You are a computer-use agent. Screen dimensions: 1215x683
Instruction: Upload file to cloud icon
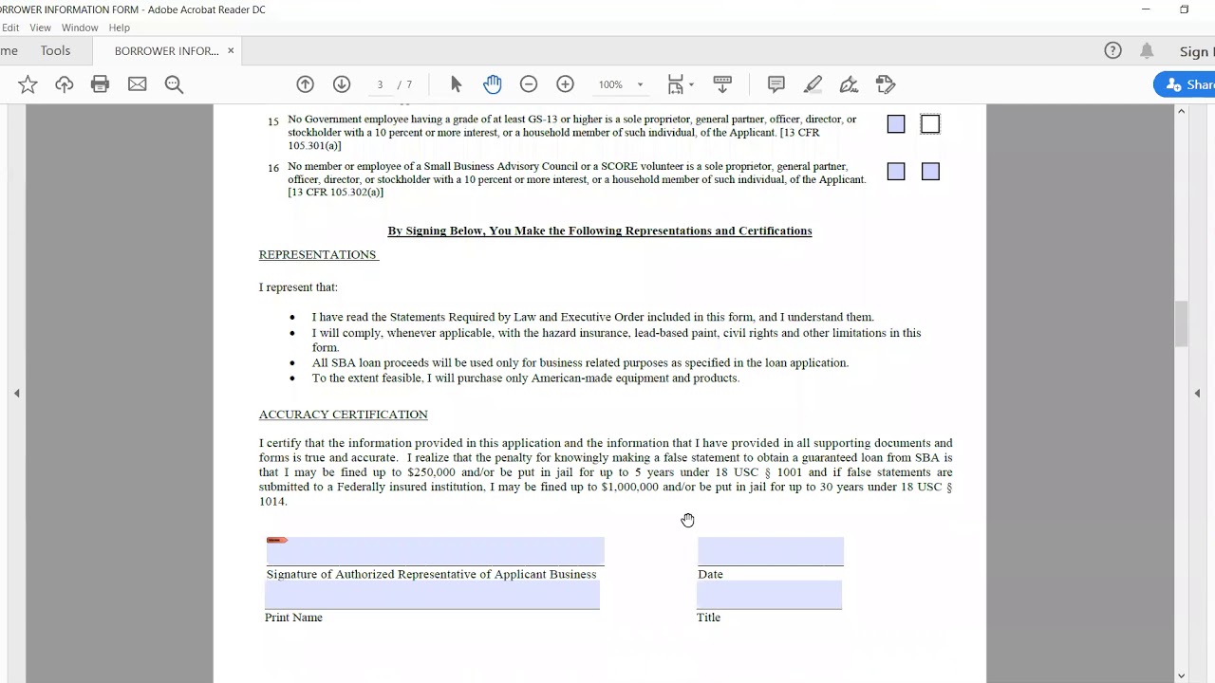[64, 84]
